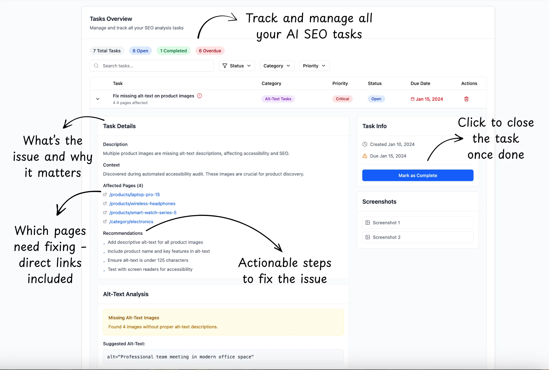Click the external link icon for wireless-headphones
Screen dimensions: 549x370
[x=105, y=204]
